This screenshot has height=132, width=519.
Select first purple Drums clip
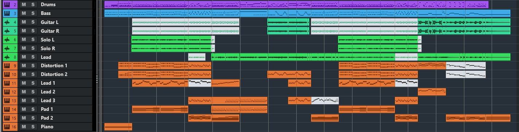point(118,4)
